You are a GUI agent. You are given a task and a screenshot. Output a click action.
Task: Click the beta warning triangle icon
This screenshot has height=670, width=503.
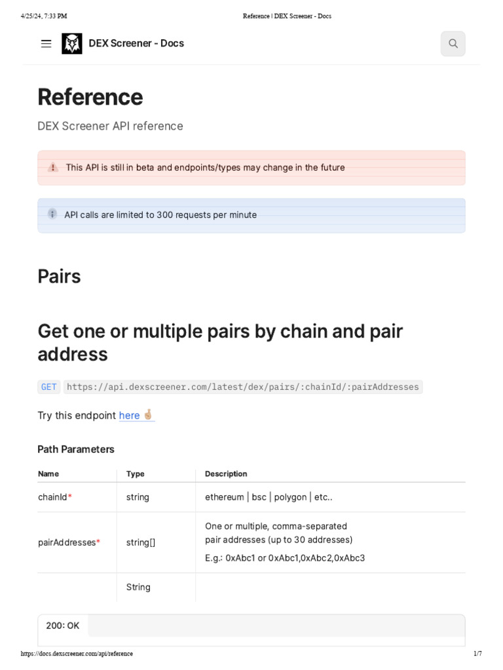click(53, 167)
